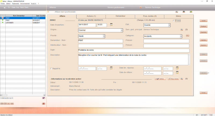Click the Synchro. button
This screenshot has height=116, width=215.
click(x=203, y=45)
